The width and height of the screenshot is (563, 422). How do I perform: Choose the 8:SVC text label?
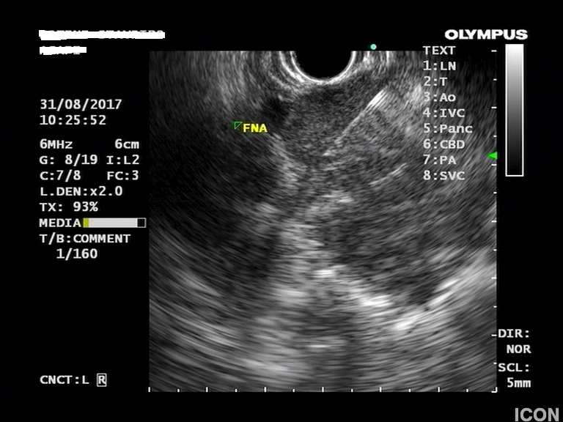pos(443,176)
